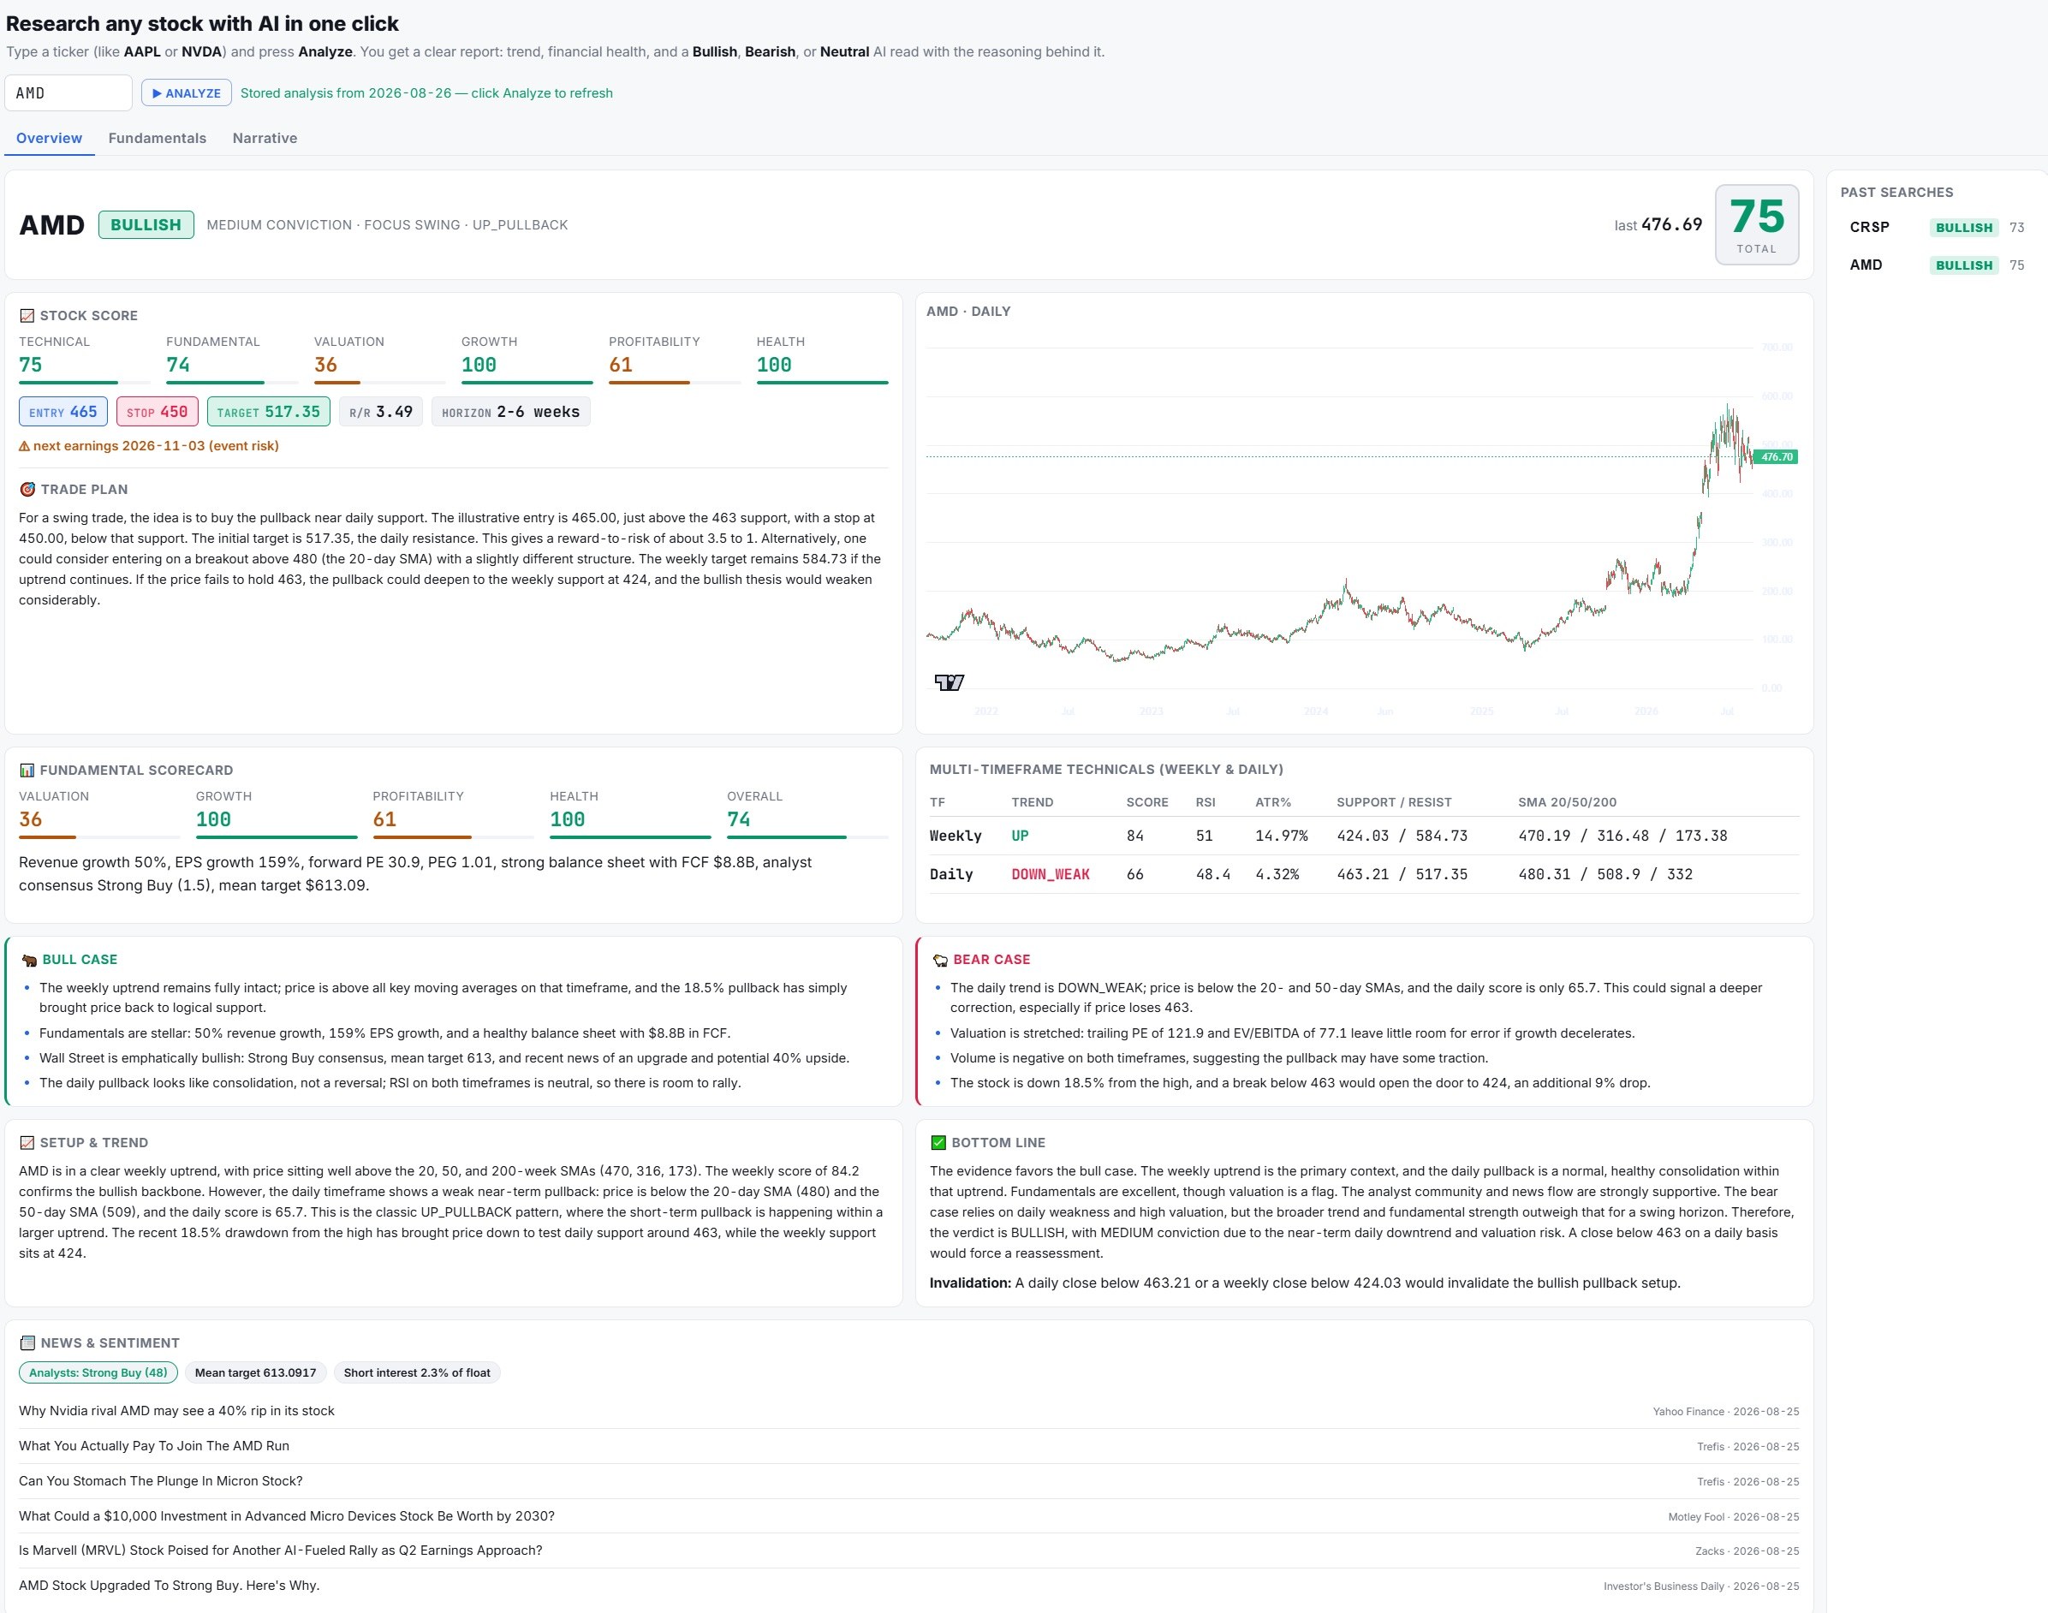Click the BULLISH badge next to AMD title

146,225
